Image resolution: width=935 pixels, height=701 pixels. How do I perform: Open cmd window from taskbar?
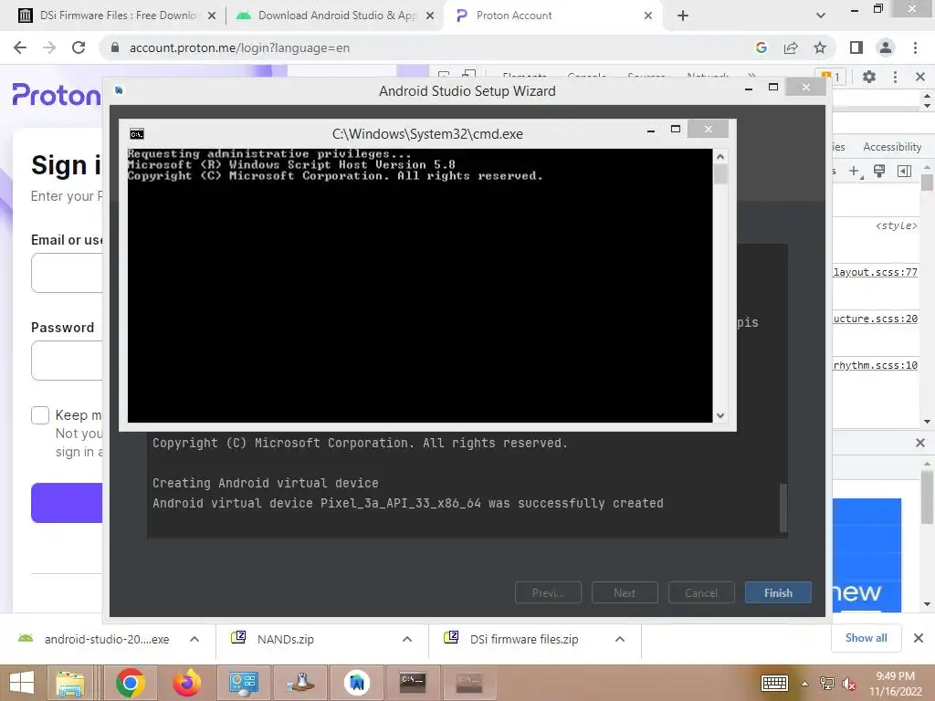point(412,683)
